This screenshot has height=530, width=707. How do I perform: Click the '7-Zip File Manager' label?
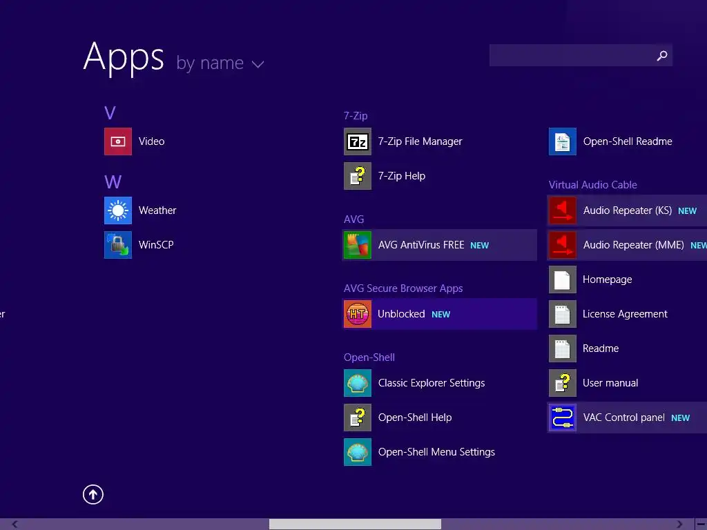tap(420, 141)
